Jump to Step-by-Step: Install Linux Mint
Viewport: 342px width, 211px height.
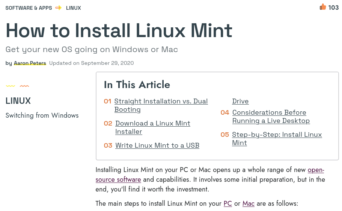pyautogui.click(x=277, y=139)
